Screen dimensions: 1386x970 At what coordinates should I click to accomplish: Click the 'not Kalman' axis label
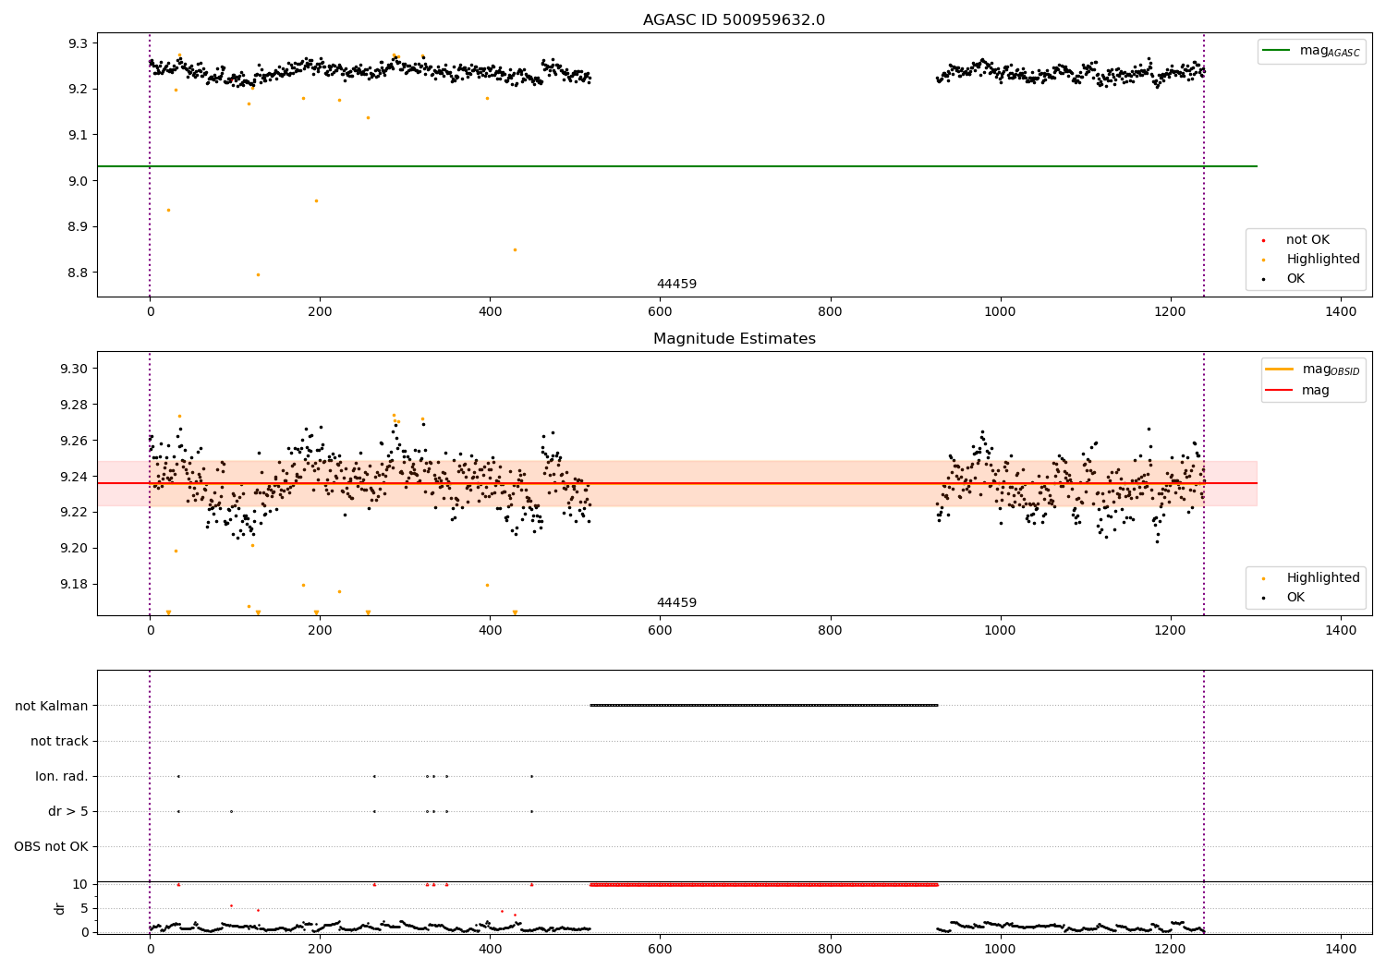coord(52,707)
